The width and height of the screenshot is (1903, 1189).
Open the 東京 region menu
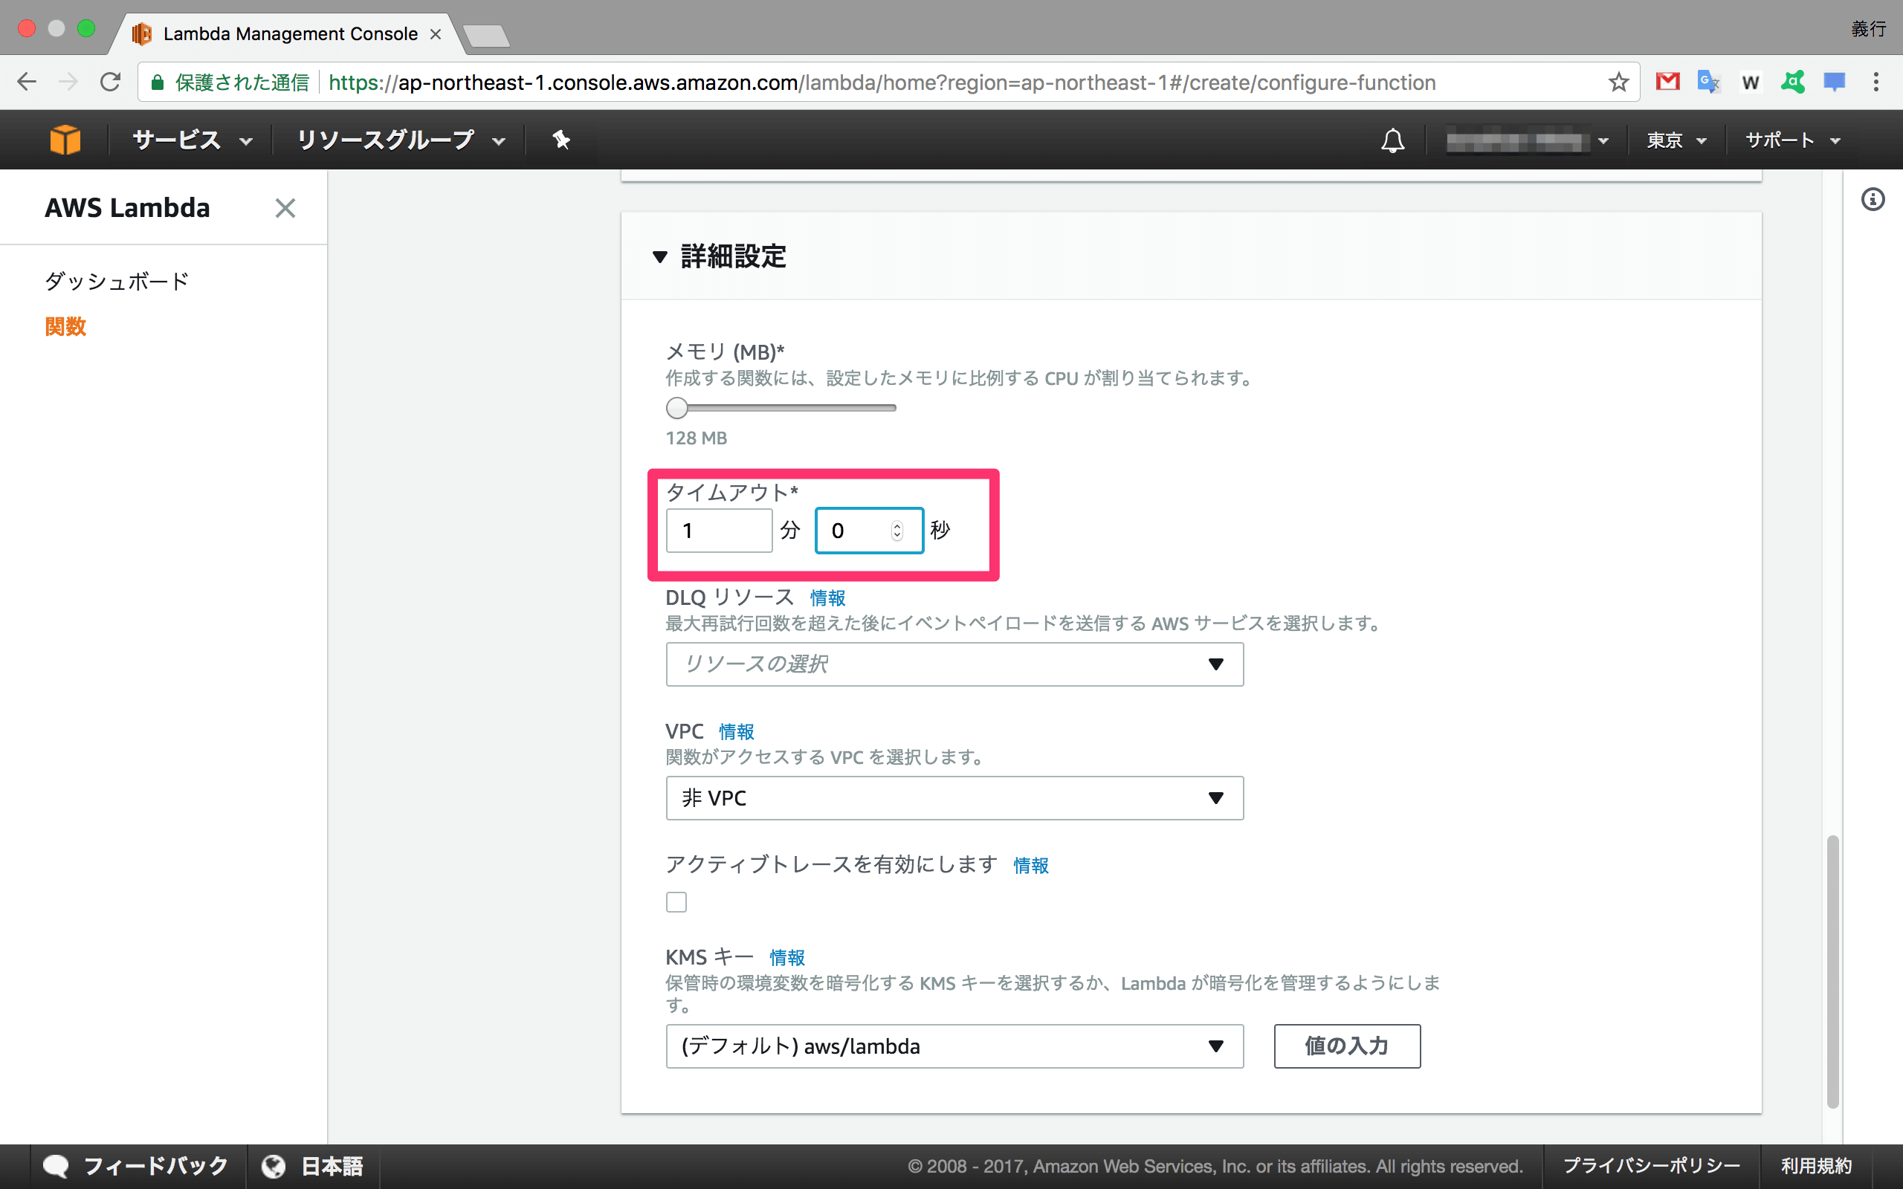(x=1676, y=140)
